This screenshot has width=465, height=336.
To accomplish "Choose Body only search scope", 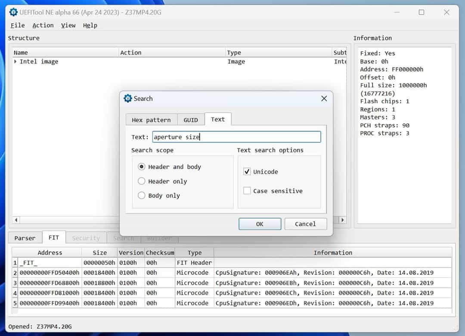I will click(x=142, y=195).
